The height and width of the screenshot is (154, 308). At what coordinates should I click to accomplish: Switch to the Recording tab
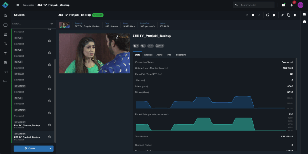click(181, 55)
